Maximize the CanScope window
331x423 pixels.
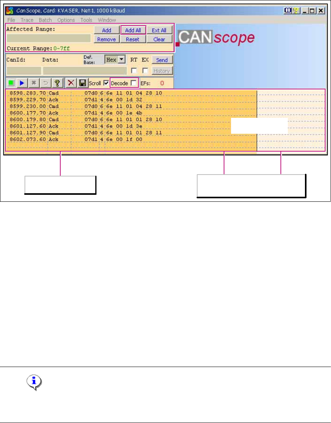tap(312, 11)
